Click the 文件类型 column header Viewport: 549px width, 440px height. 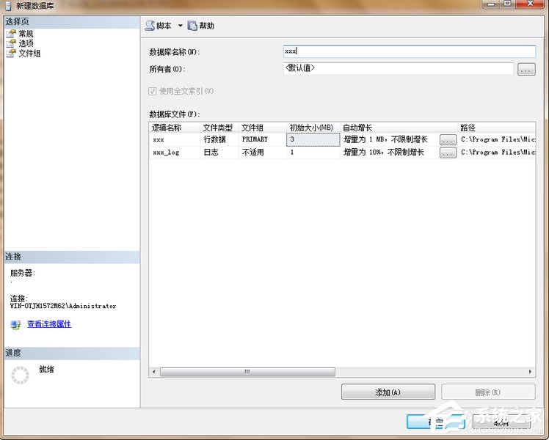click(219, 128)
